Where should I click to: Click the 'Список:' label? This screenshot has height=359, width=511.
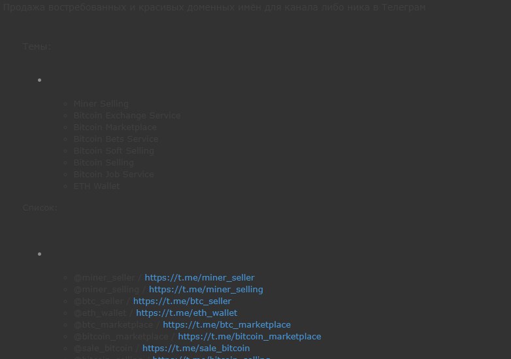[40, 208]
